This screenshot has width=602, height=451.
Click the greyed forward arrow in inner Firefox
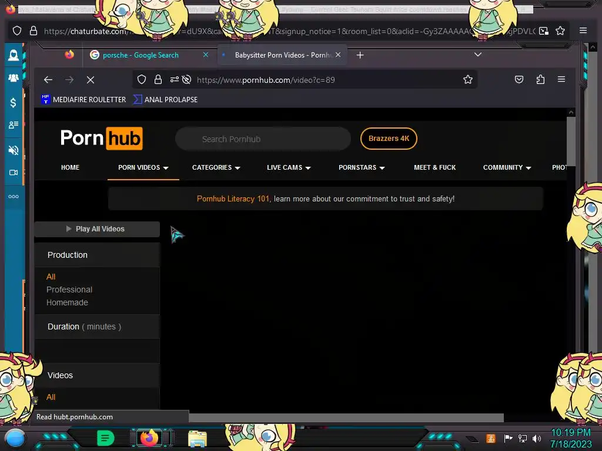[69, 80]
